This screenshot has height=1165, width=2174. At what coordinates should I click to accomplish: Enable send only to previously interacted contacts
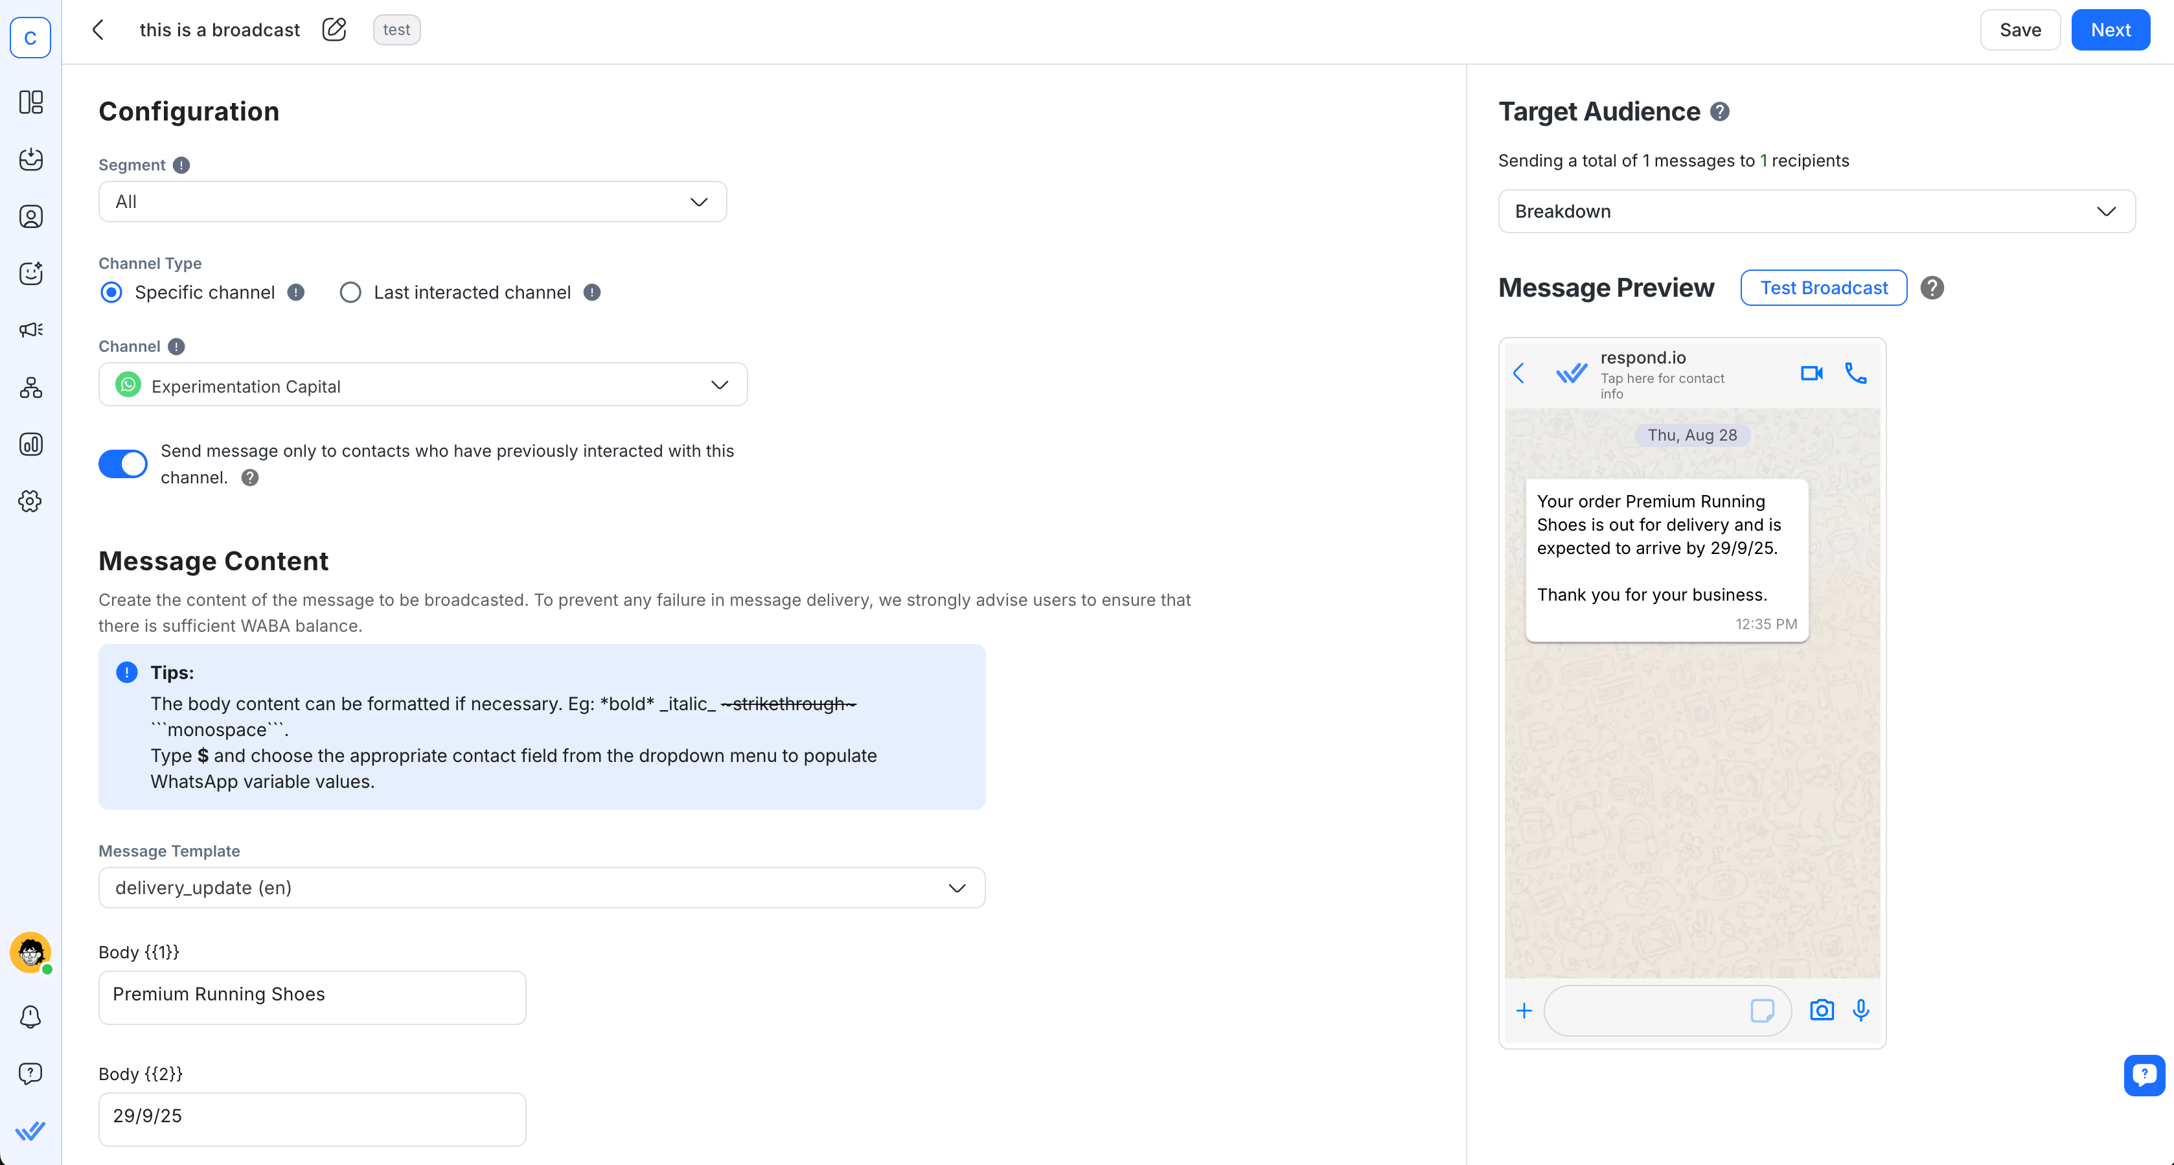pos(122,463)
